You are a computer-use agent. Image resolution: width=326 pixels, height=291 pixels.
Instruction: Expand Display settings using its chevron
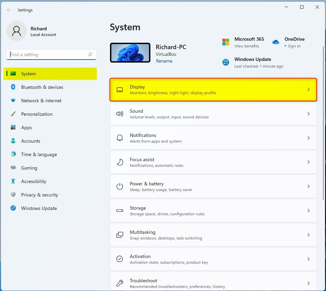(309, 89)
